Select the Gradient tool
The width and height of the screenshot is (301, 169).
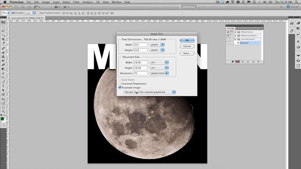tap(3, 69)
